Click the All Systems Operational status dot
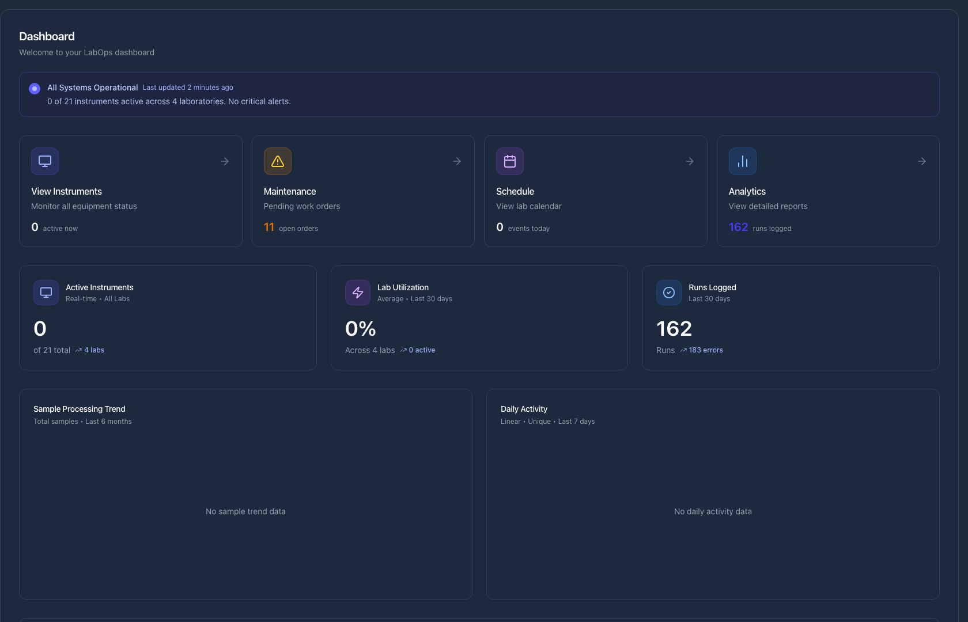 [x=35, y=89]
